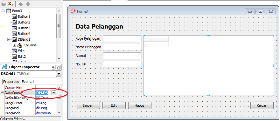The height and width of the screenshot is (121, 280).
Task: Click the Columns collection icon
Action: pos(20,45)
